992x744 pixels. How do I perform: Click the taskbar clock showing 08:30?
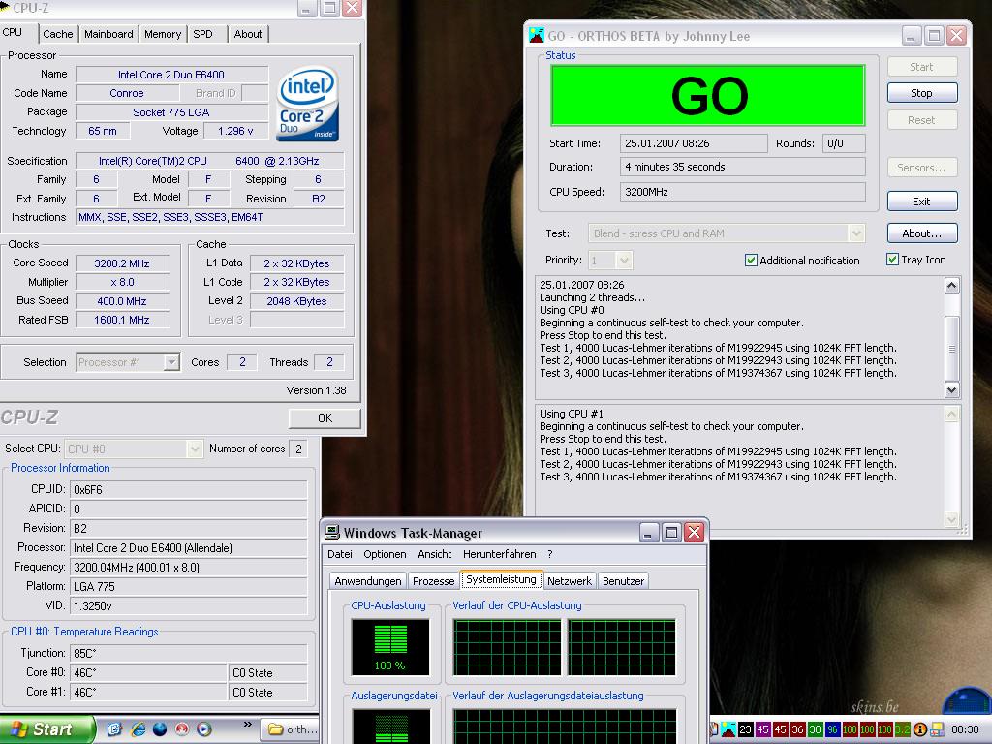965,729
